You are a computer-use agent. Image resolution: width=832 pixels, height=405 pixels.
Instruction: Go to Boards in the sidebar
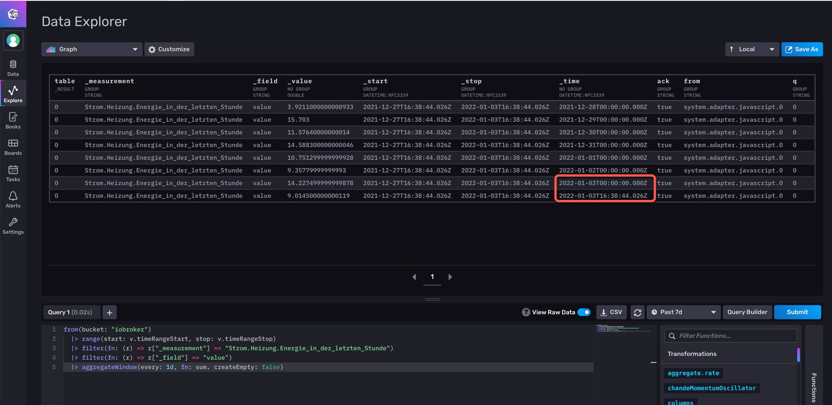[x=13, y=147]
